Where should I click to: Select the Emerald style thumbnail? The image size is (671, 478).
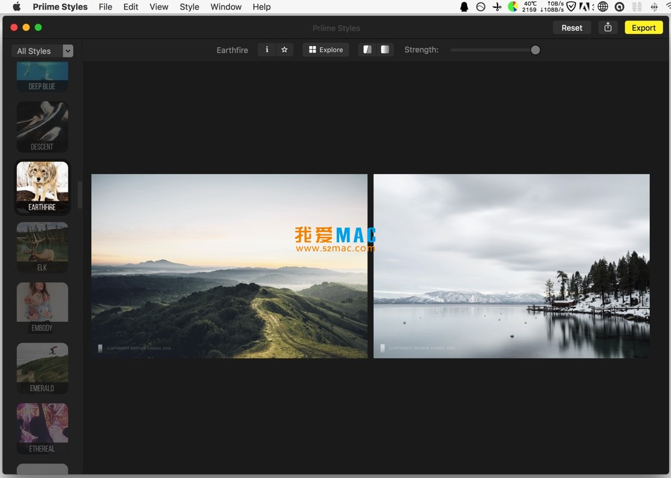(x=42, y=368)
